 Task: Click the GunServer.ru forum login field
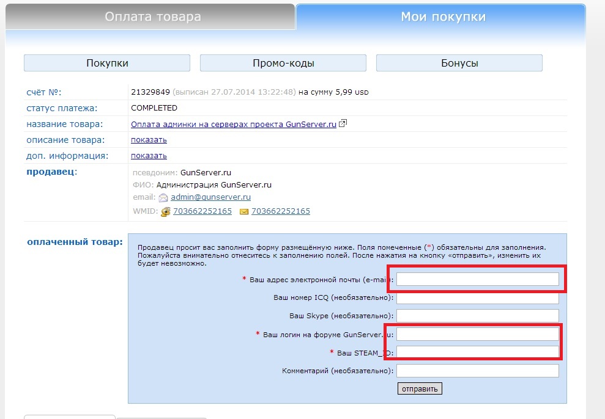tap(478, 334)
